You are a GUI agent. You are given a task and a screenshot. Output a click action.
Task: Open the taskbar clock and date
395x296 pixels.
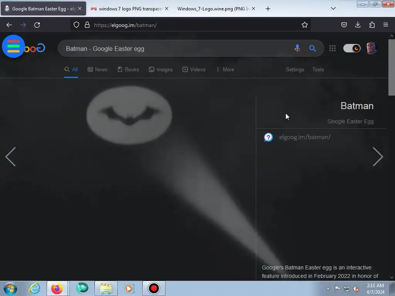point(375,289)
